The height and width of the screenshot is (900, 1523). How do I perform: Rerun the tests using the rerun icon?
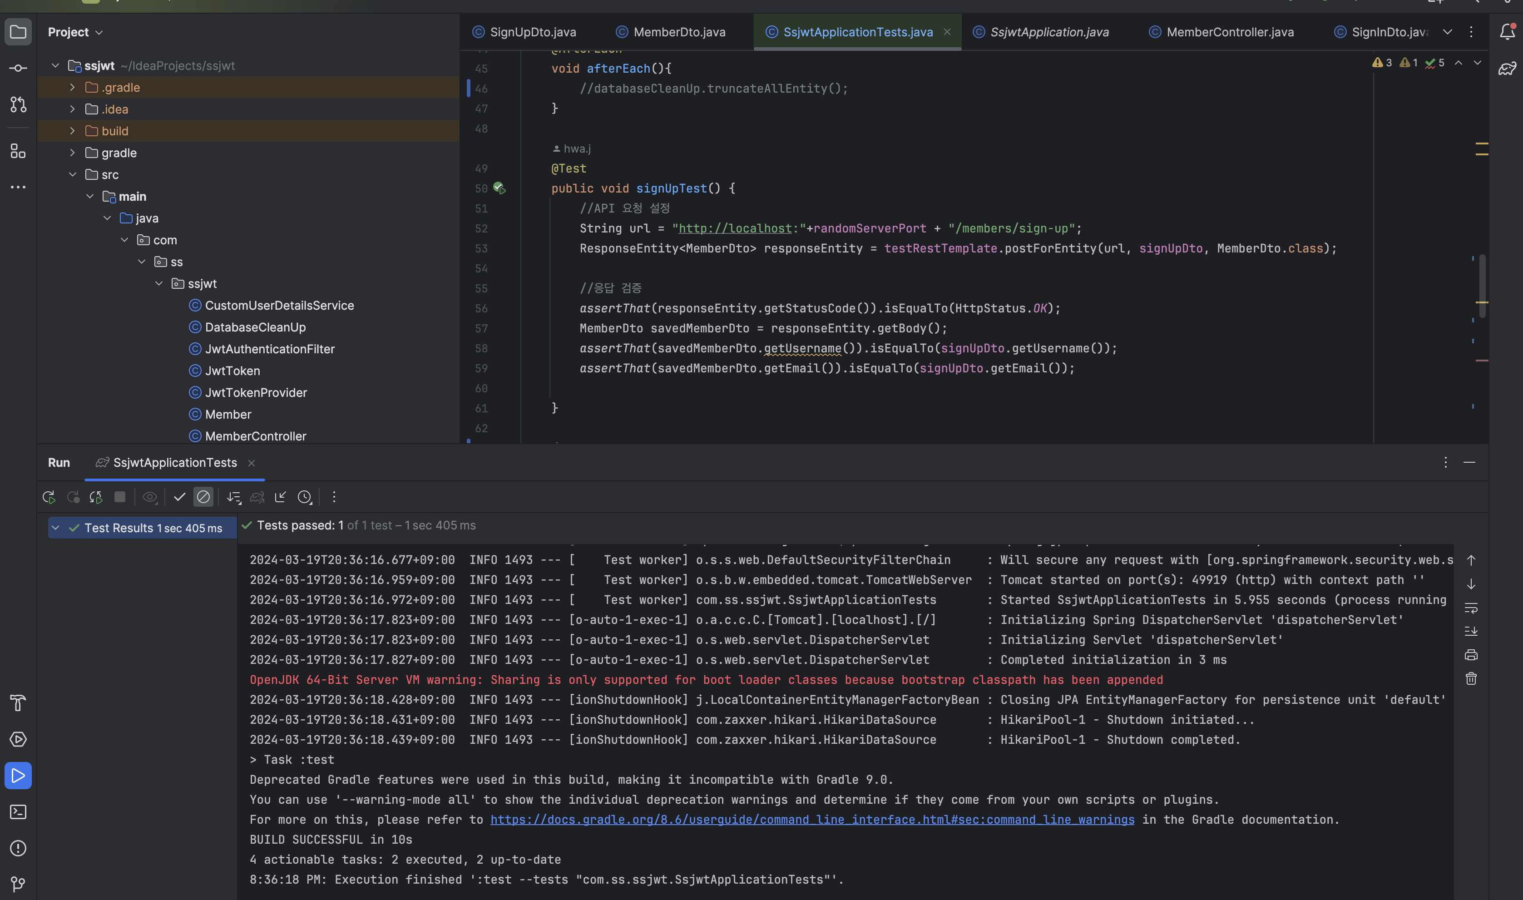click(49, 497)
